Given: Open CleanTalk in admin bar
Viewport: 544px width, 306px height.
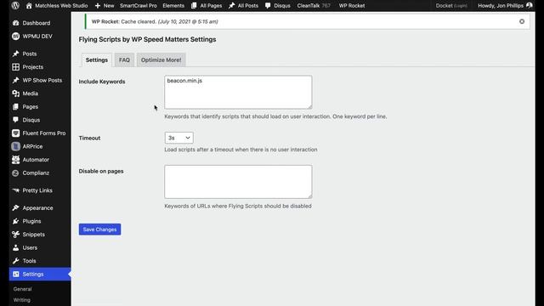Looking at the screenshot, I should pos(314,6).
